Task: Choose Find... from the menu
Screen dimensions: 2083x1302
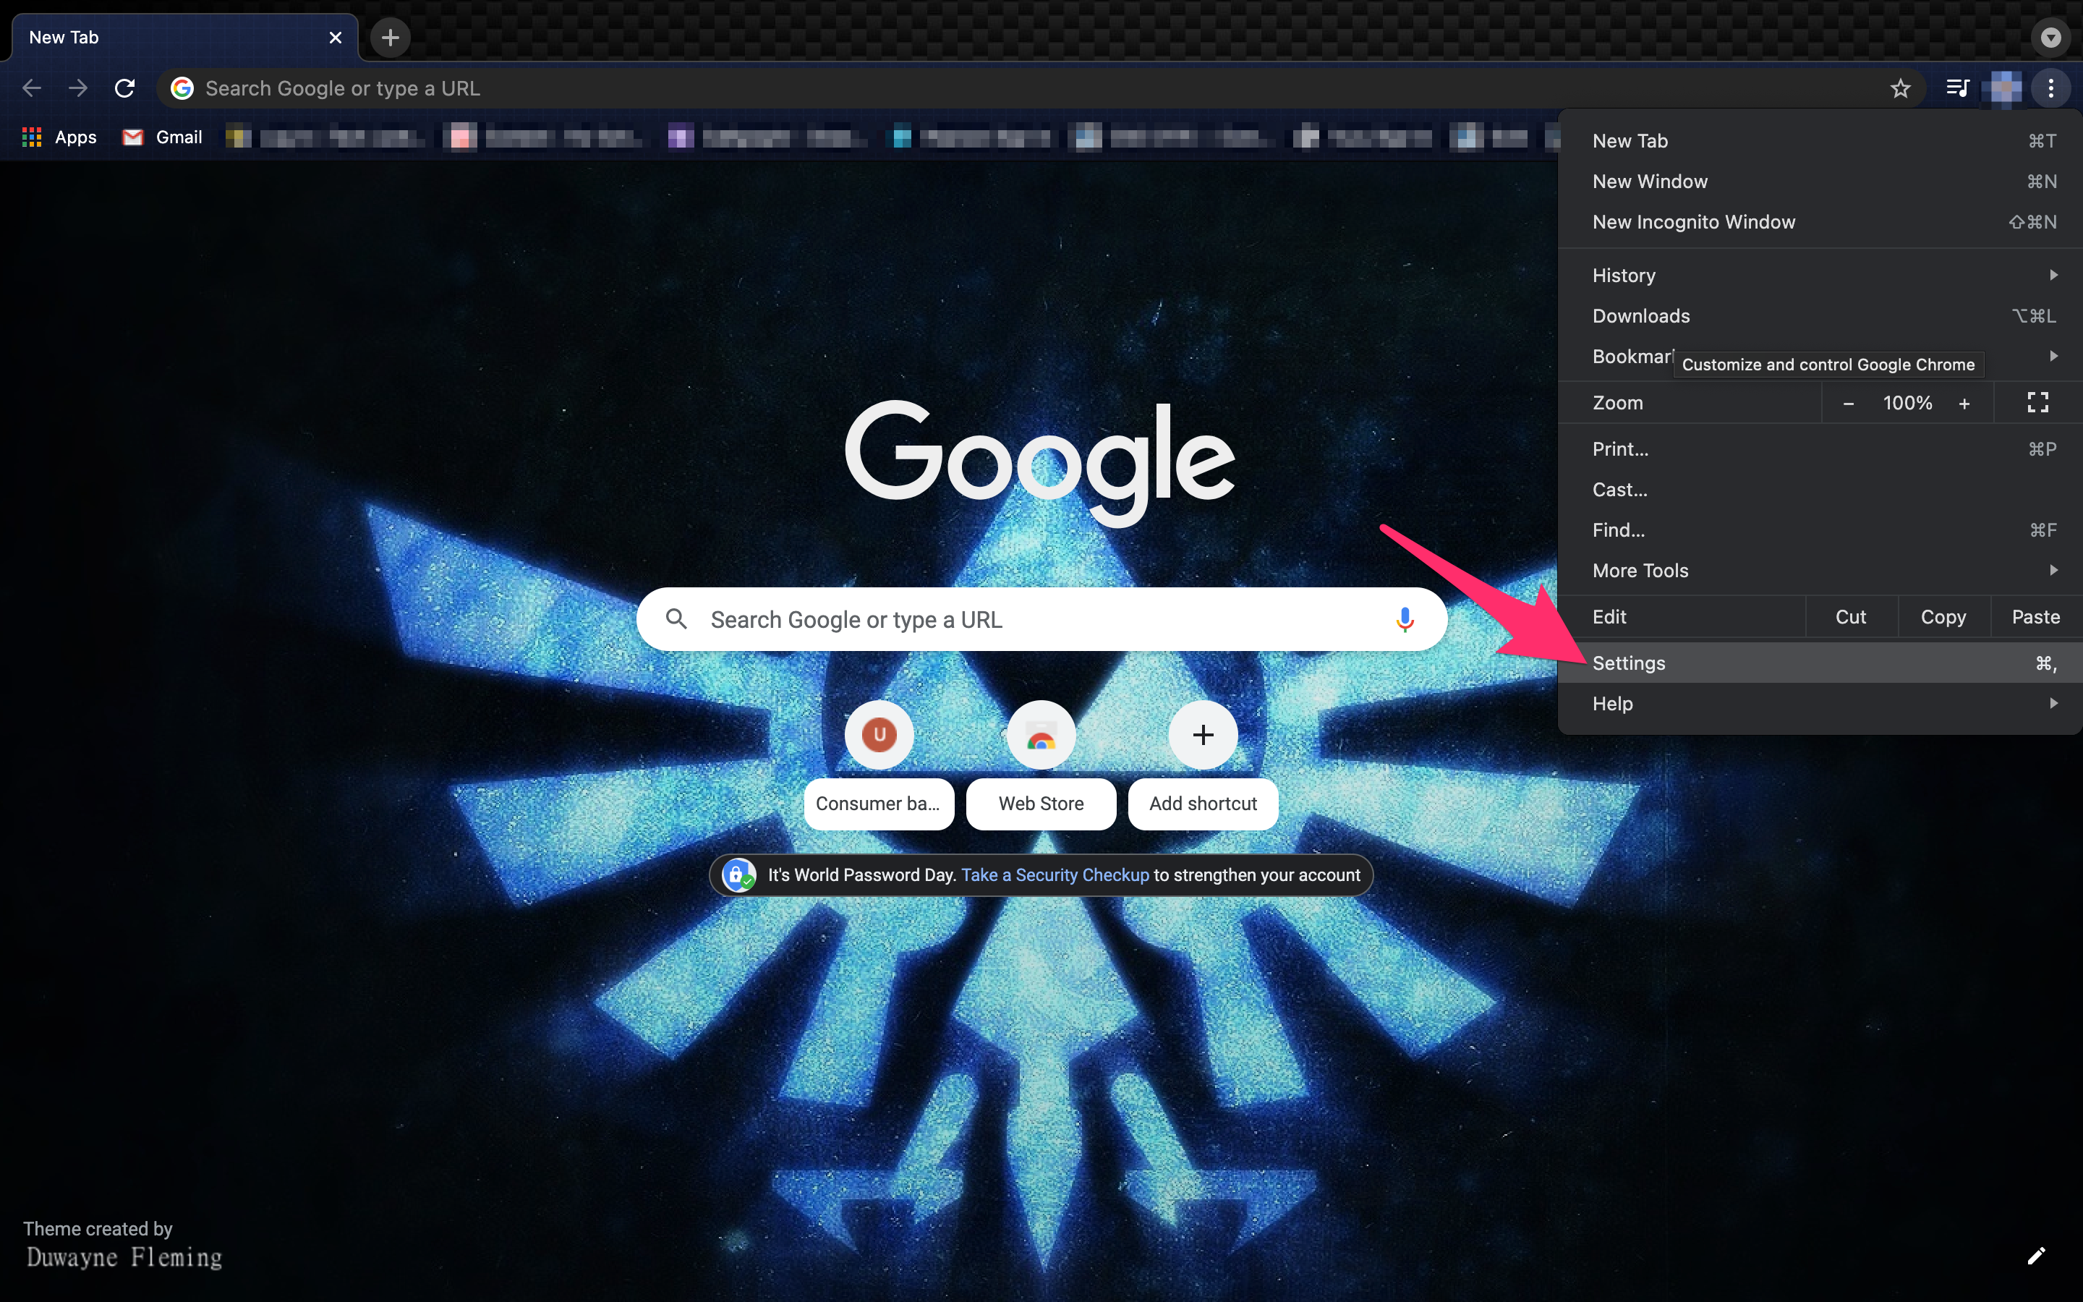Action: [x=1820, y=529]
